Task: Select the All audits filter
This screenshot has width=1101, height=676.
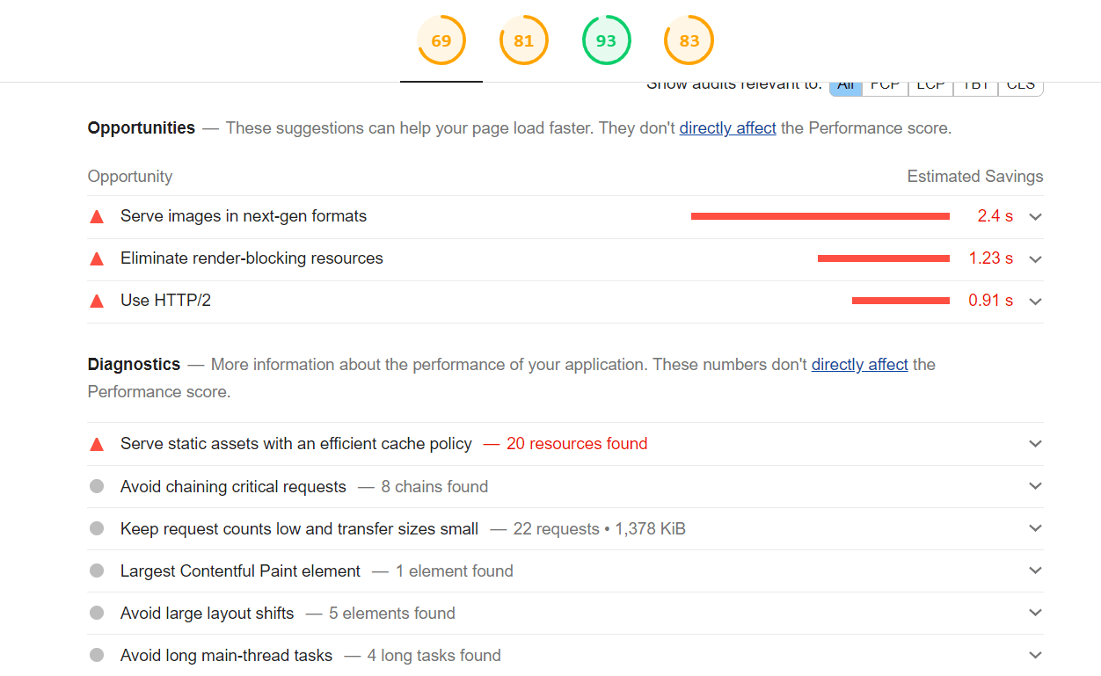Action: tap(846, 86)
